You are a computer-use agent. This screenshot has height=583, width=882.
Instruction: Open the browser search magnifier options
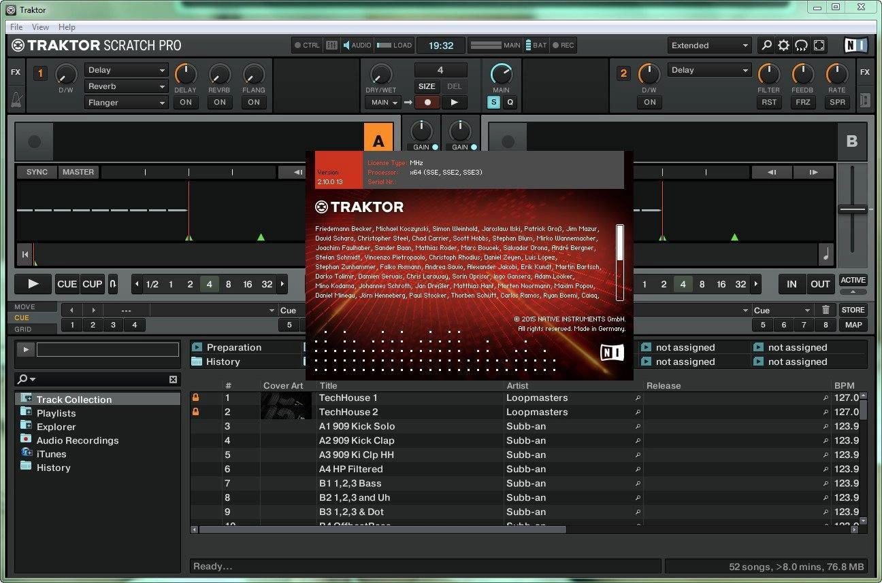(27, 379)
